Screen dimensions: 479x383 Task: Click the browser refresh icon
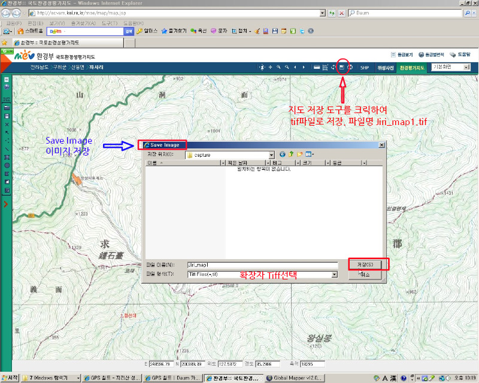click(x=332, y=13)
